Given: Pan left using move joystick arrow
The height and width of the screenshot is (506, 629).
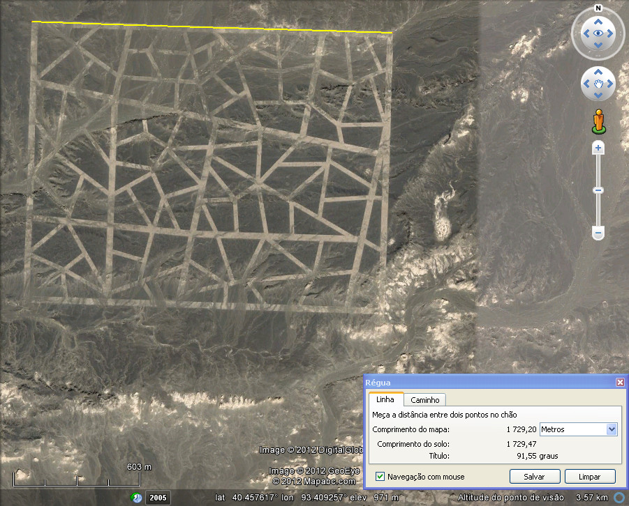Looking at the screenshot, I should [x=586, y=84].
